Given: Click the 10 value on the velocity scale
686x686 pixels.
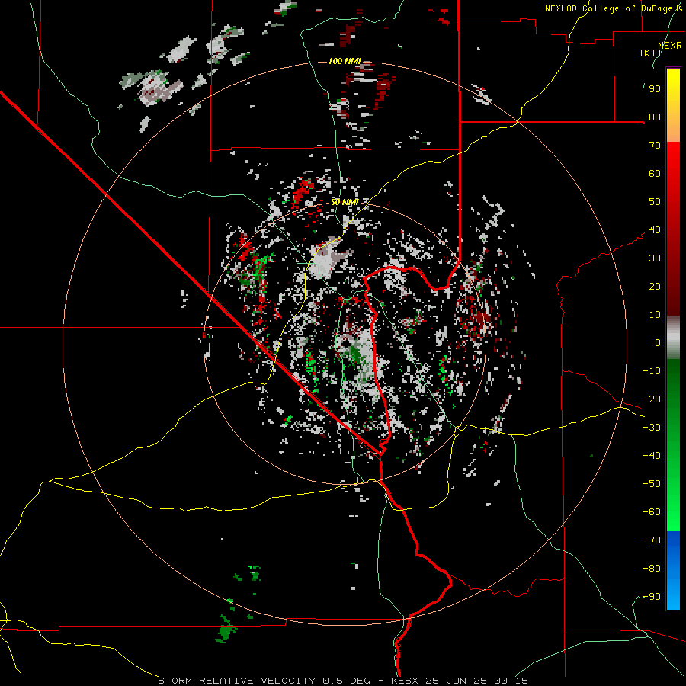Looking at the screenshot, I should 655,315.
